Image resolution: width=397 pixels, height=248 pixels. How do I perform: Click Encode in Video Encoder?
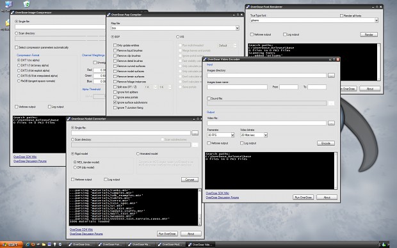pos(326,143)
